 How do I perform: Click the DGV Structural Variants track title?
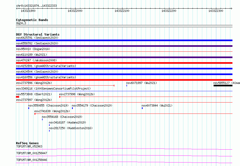coord(38,34)
